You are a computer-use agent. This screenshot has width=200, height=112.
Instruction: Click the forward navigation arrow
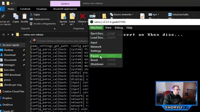3,35
